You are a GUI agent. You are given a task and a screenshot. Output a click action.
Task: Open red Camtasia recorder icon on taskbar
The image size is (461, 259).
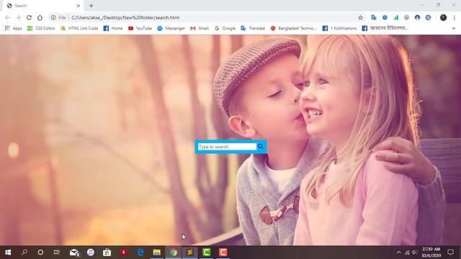click(223, 253)
